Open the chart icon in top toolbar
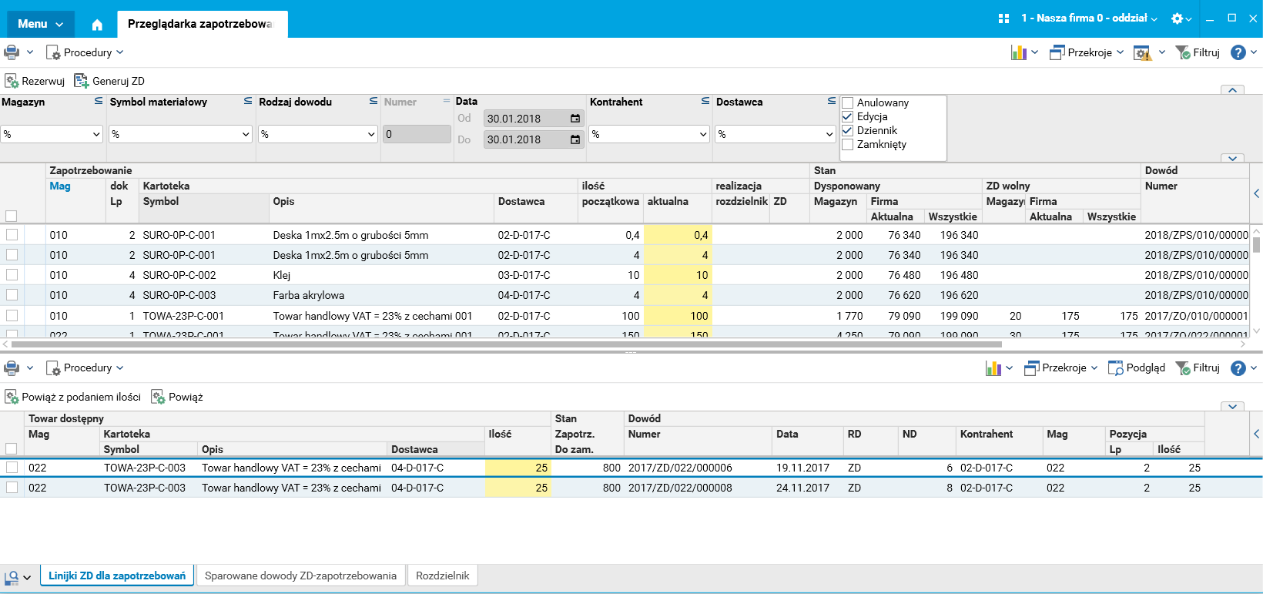This screenshot has width=1263, height=594. coord(1019,52)
